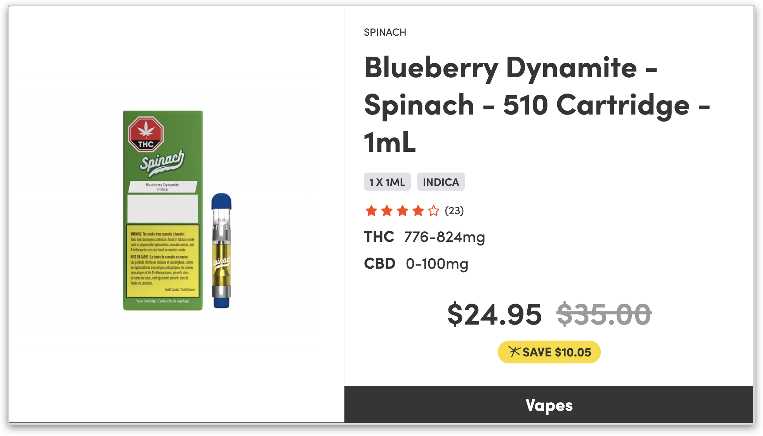Image resolution: width=763 pixels, height=436 pixels.
Task: Open the Vapes category bar
Action: point(549,405)
